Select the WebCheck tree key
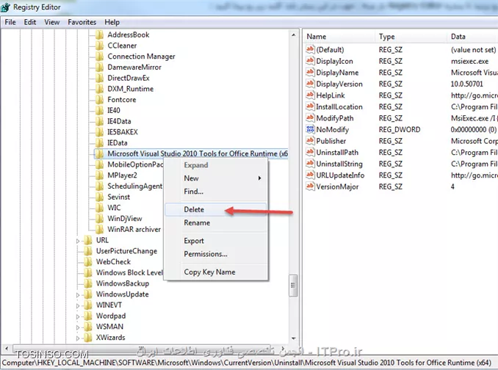This screenshot has width=498, height=370. coord(113,262)
